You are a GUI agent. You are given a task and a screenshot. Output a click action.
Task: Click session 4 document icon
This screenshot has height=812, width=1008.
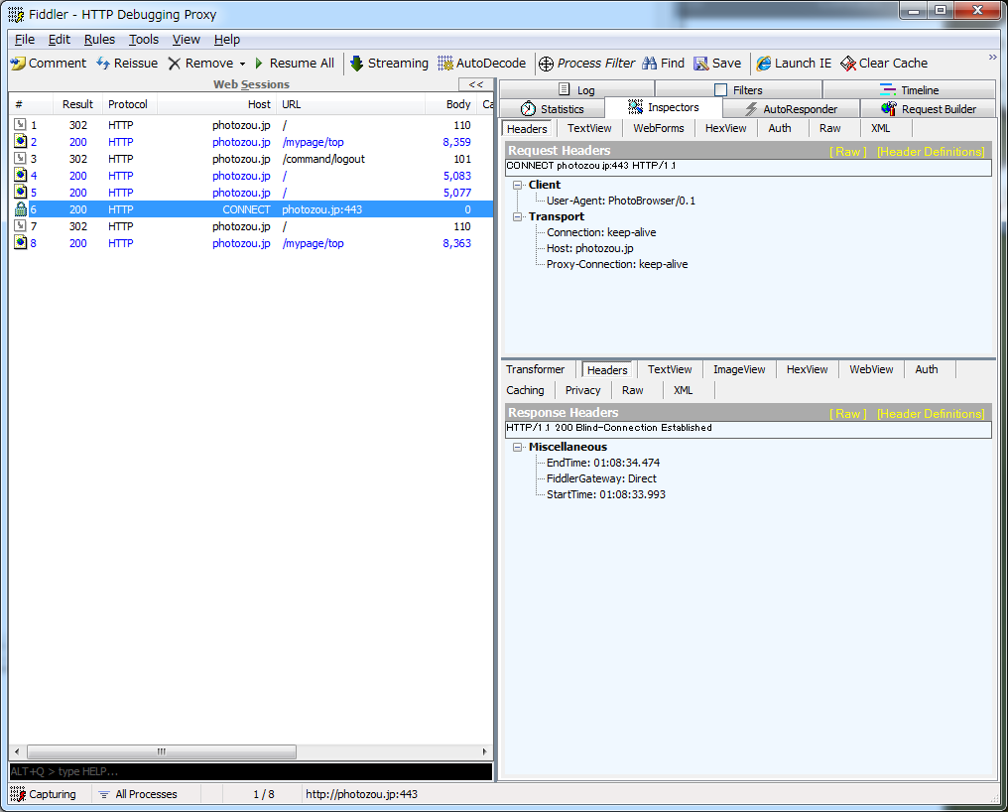(x=20, y=175)
